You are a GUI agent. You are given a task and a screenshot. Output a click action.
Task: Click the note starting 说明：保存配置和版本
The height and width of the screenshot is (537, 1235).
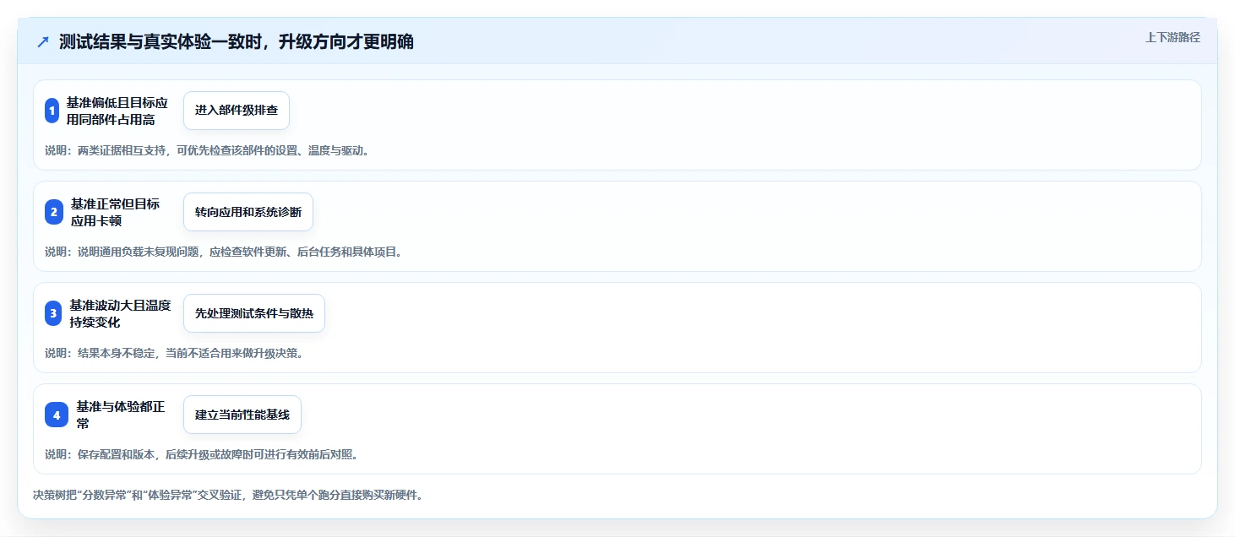click(202, 454)
